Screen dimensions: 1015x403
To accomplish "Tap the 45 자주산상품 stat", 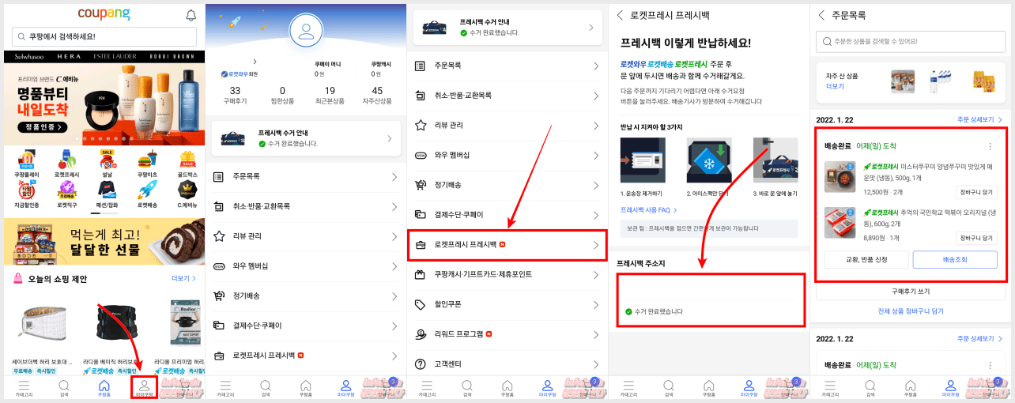I will point(377,95).
